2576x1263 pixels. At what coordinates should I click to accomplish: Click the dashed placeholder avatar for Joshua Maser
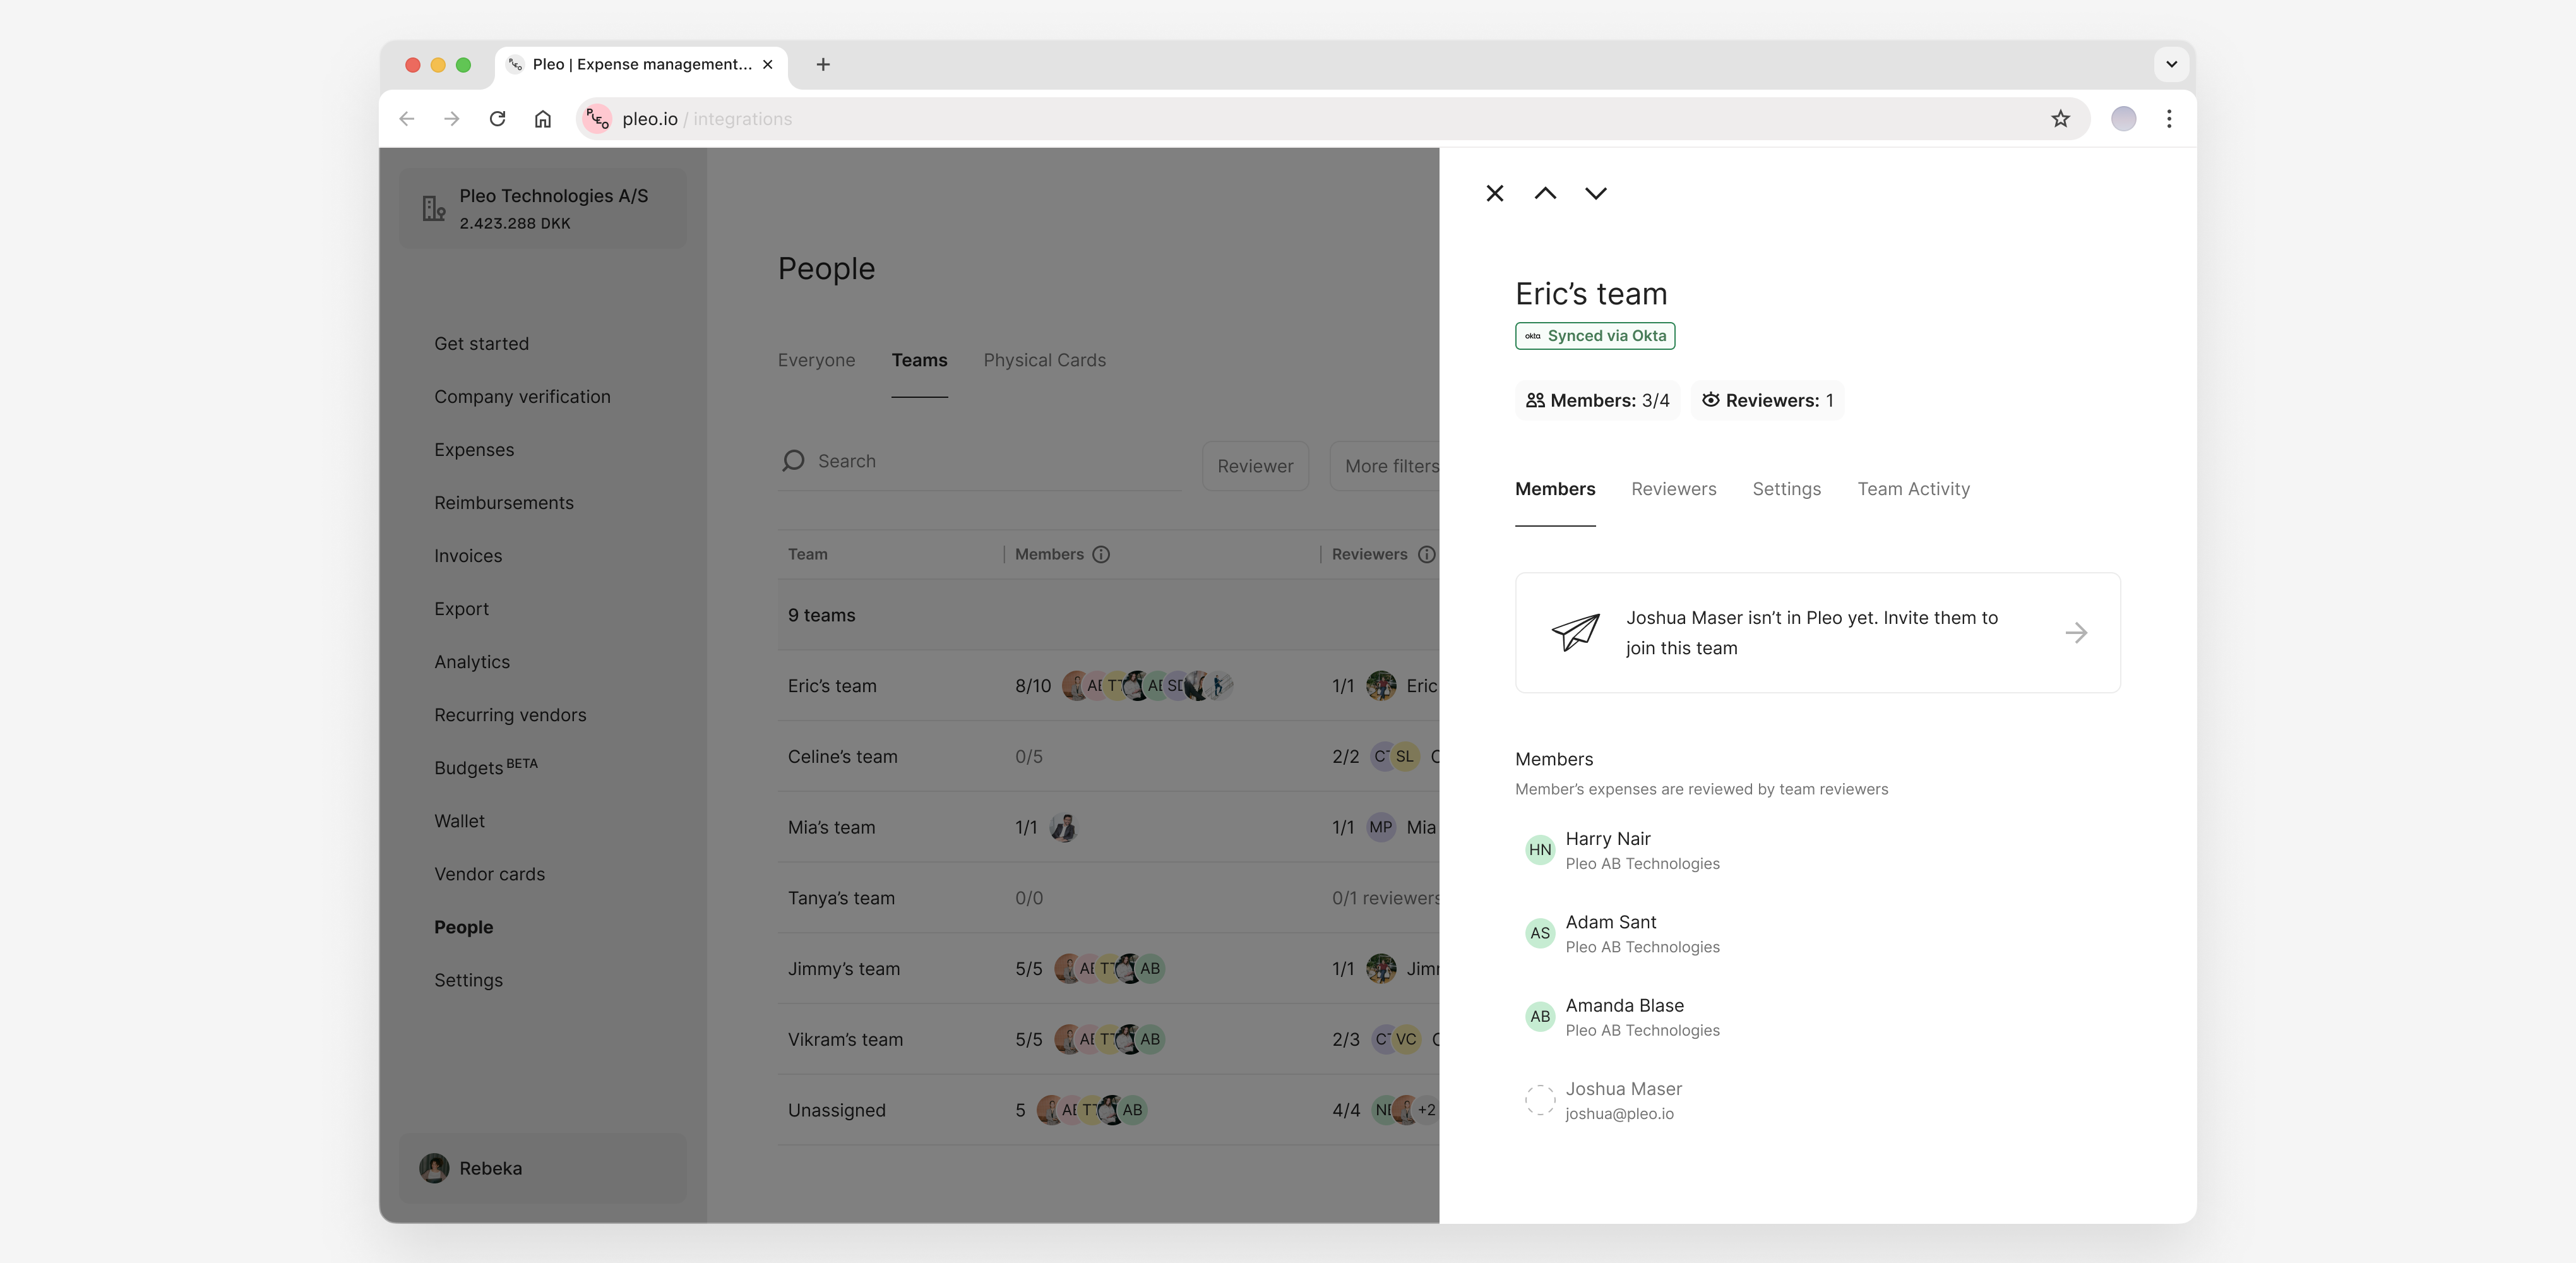click(1540, 1100)
